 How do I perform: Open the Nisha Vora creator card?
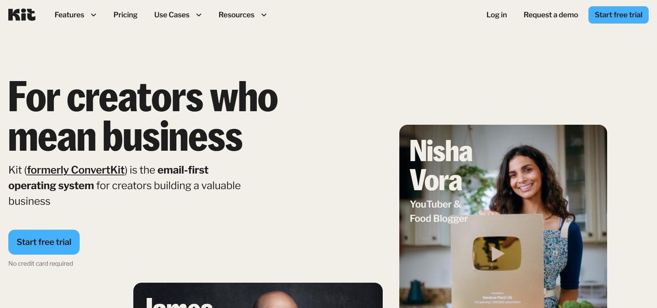coord(503,216)
